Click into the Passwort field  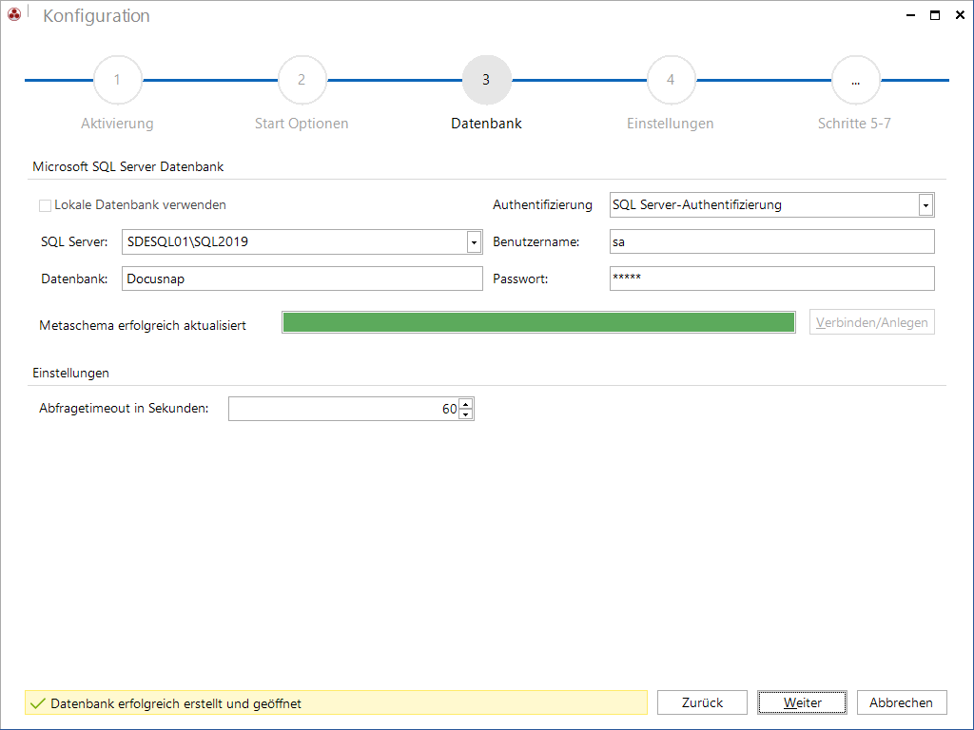[772, 279]
